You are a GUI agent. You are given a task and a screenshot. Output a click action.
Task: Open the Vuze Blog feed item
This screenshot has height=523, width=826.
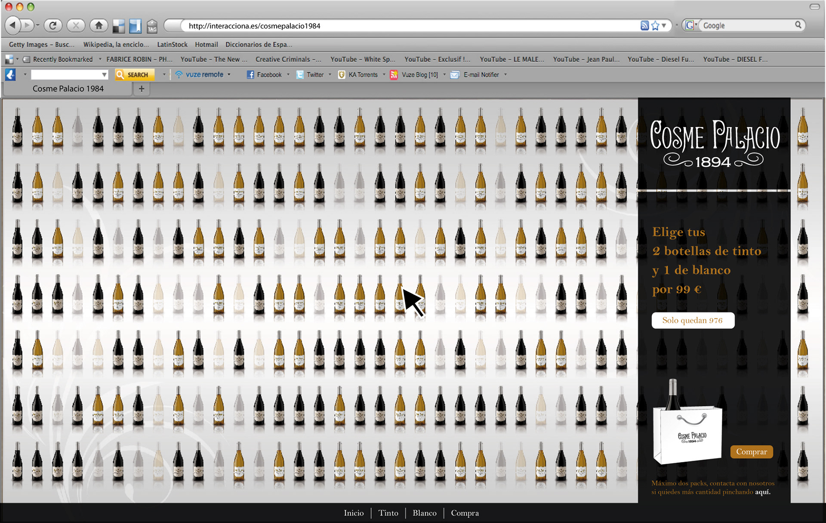tap(414, 75)
